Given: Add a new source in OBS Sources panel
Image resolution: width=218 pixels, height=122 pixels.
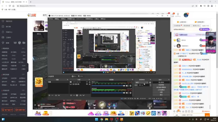Looking at the screenshot, I should [x=71, y=95].
